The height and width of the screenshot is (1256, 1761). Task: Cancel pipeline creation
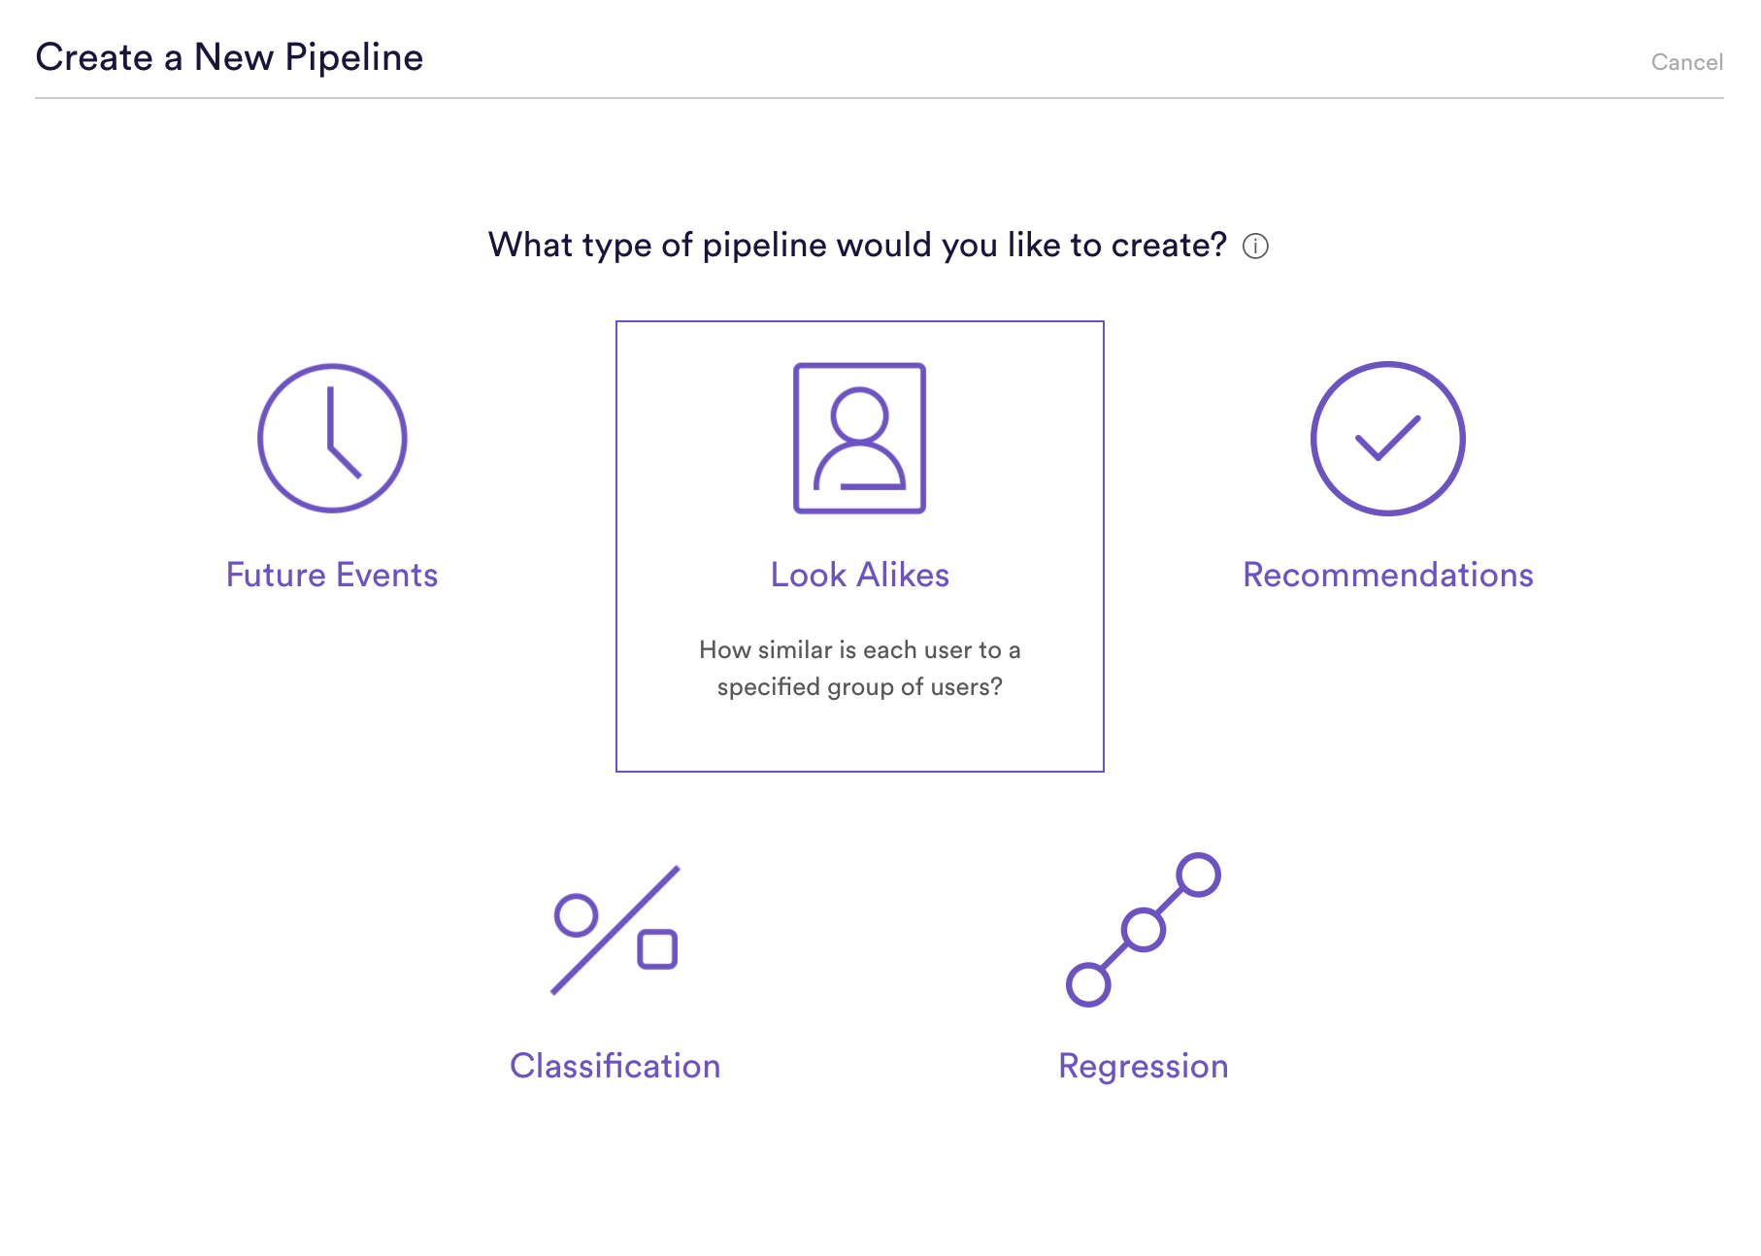tap(1686, 61)
